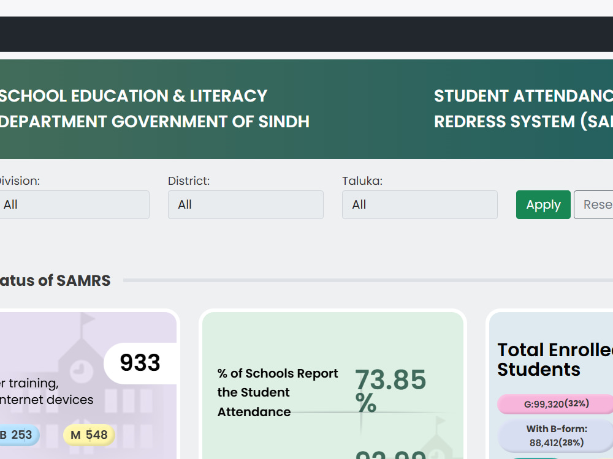Open the District dropdown
613x459 pixels.
pos(246,204)
